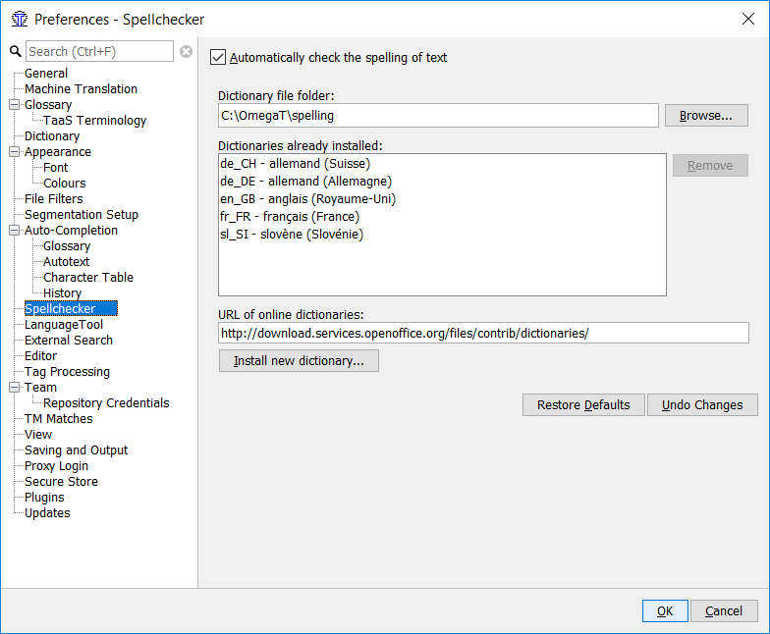Toggle automatic spelling check checkbox
This screenshot has height=634, width=770.
point(218,57)
